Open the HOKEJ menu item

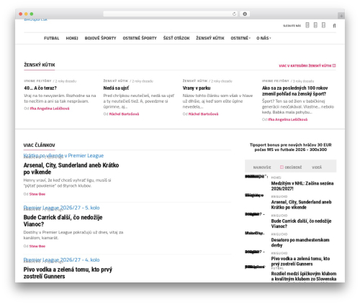coord(72,38)
